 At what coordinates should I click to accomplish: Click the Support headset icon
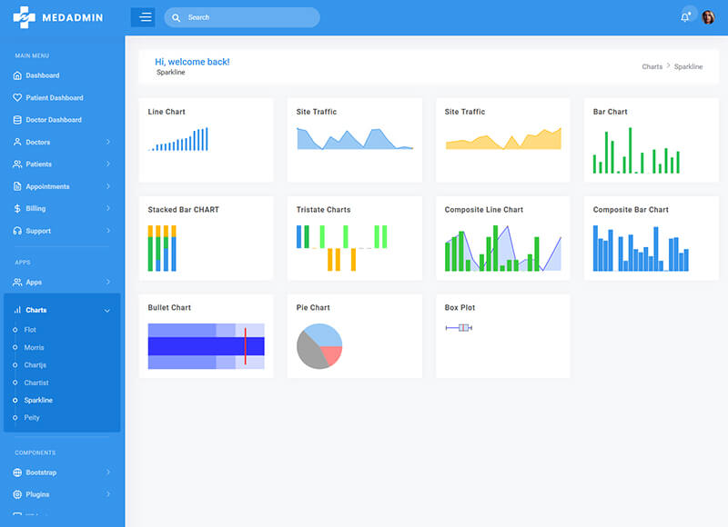click(17, 231)
